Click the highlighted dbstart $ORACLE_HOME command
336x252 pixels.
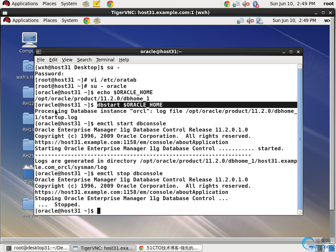[130, 105]
